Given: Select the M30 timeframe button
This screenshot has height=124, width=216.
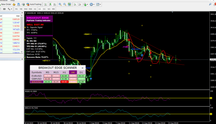Looking at the screenshot, I should pyautogui.click(x=30, y=9).
